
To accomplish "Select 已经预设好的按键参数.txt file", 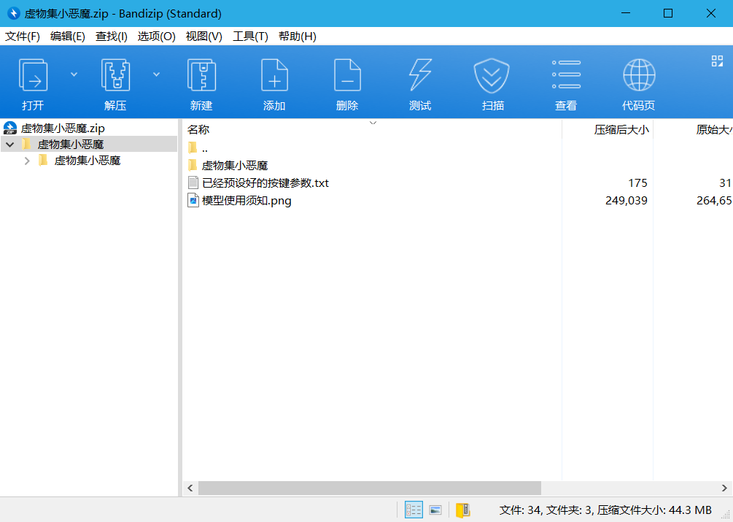I will pos(265,183).
